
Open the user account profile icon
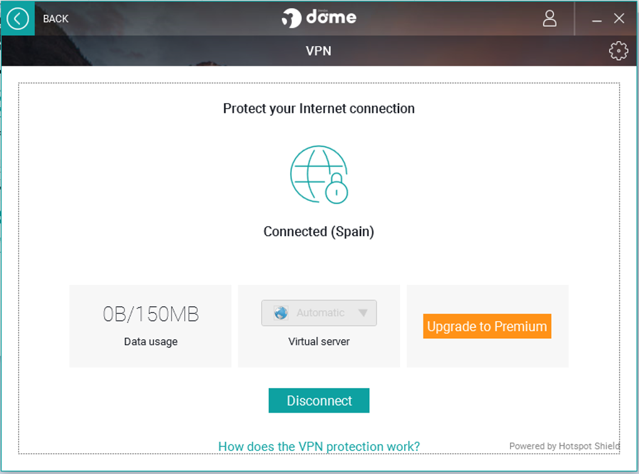coord(549,18)
